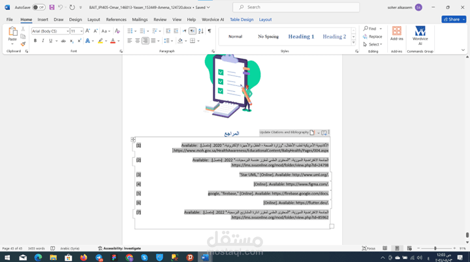Image resolution: width=470 pixels, height=262 pixels.
Task: Toggle bold formatting
Action: 35,40
